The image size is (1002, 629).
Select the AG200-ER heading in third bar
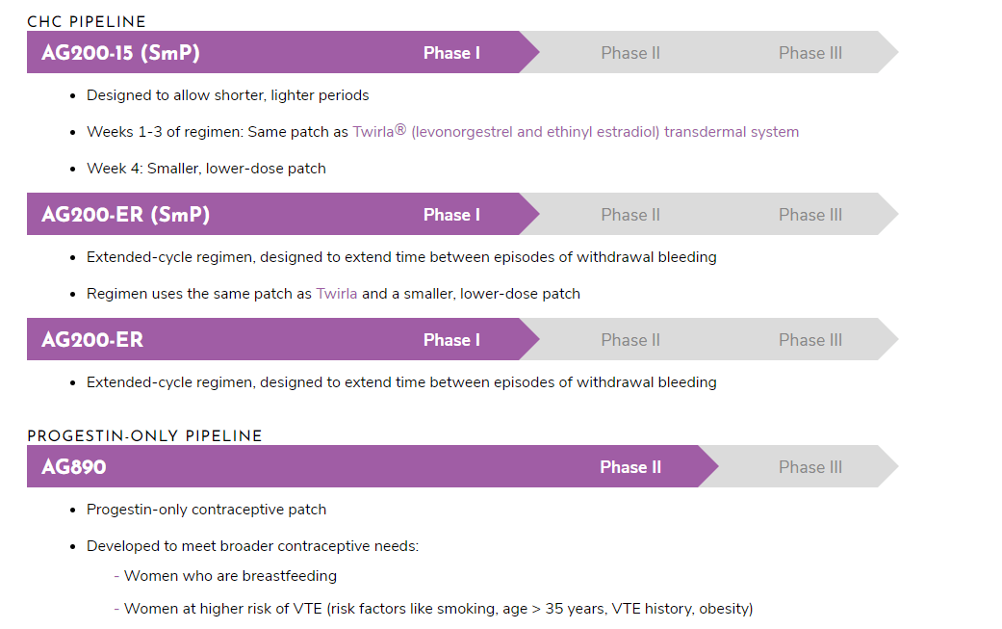coord(92,339)
